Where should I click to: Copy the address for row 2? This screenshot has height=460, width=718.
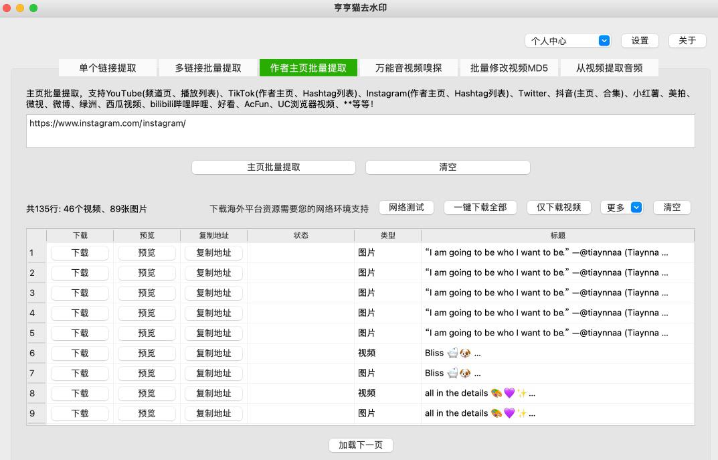[213, 273]
